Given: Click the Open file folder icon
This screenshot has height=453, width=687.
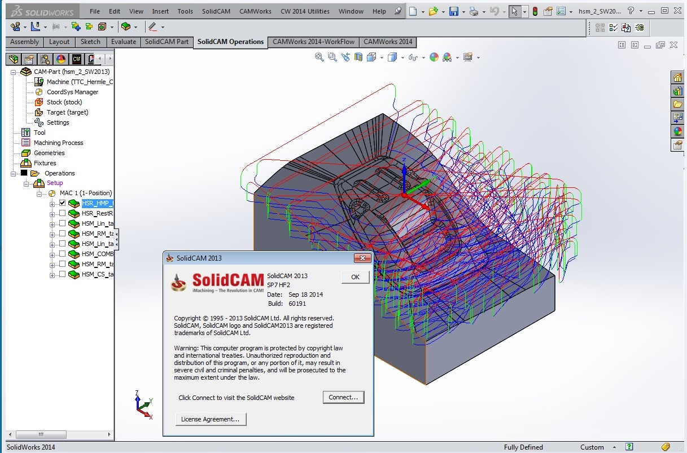Looking at the screenshot, I should point(433,11).
